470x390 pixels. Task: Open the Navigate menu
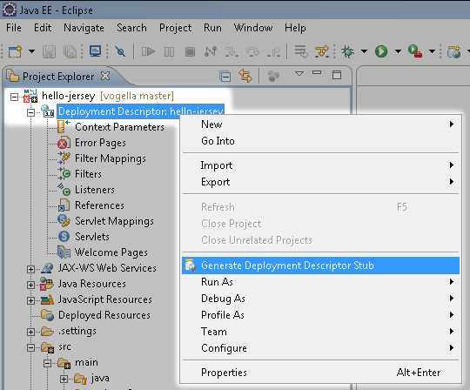(84, 28)
